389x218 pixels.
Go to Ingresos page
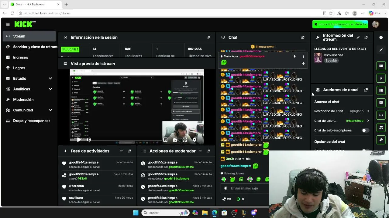(29, 58)
